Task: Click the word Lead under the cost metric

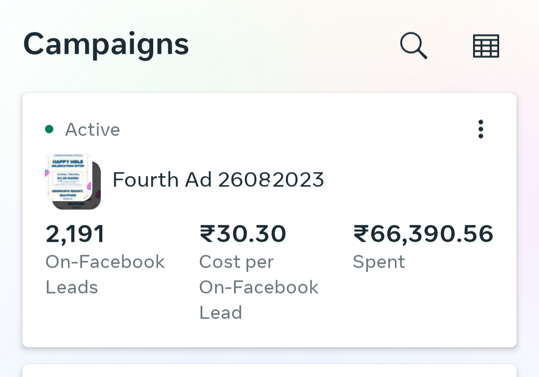Action: coord(221,313)
